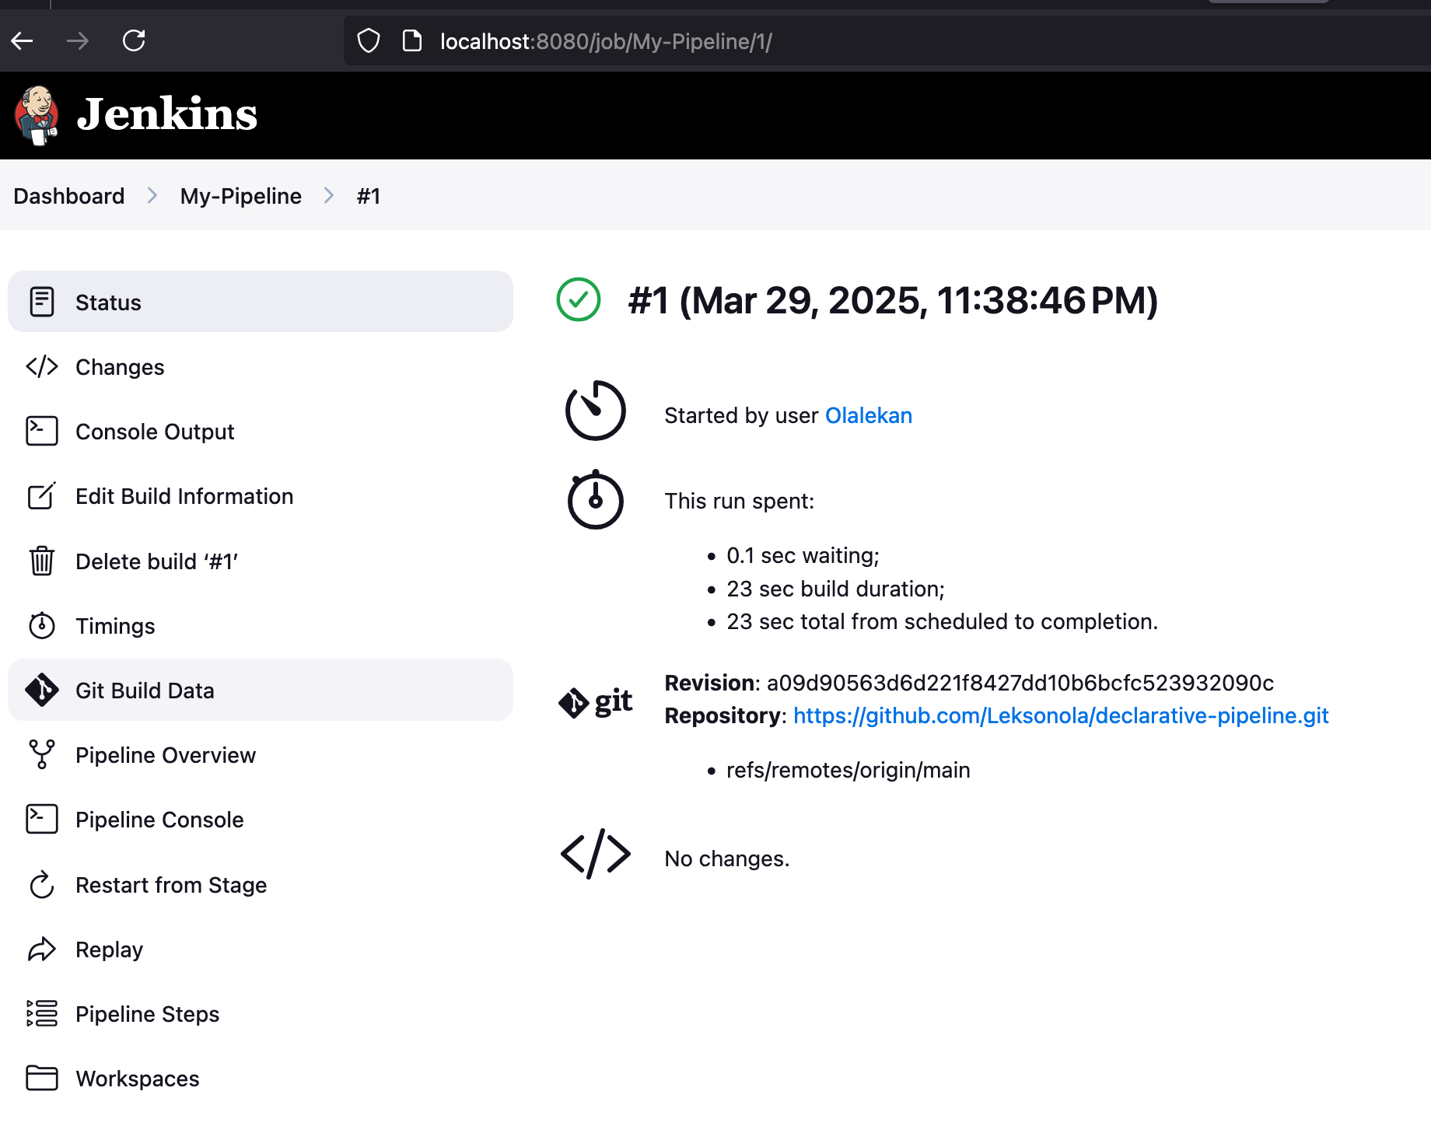Image resolution: width=1431 pixels, height=1126 pixels.
Task: Open Pipeline Steps
Action: (x=261, y=1013)
